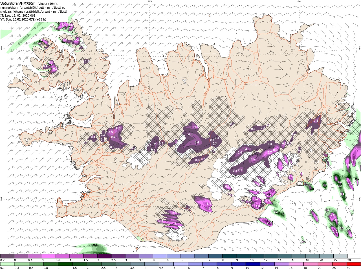Click the '20W' longitude label
This screenshot has height=270, width=361.
[x=150, y=1]
